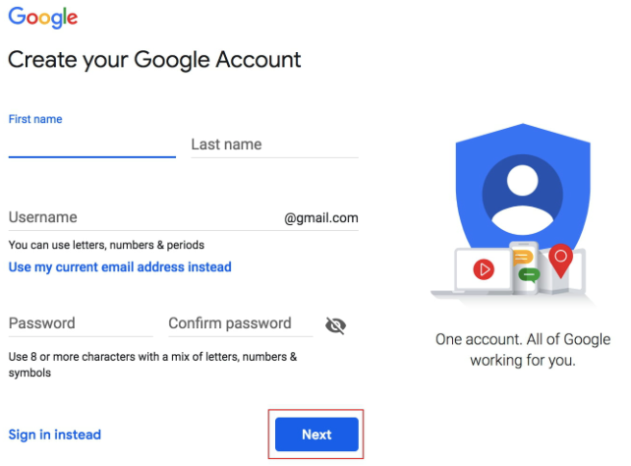Viewport: 631px width, 466px height.
Task: Click the red map pin icon
Action: coord(560,260)
